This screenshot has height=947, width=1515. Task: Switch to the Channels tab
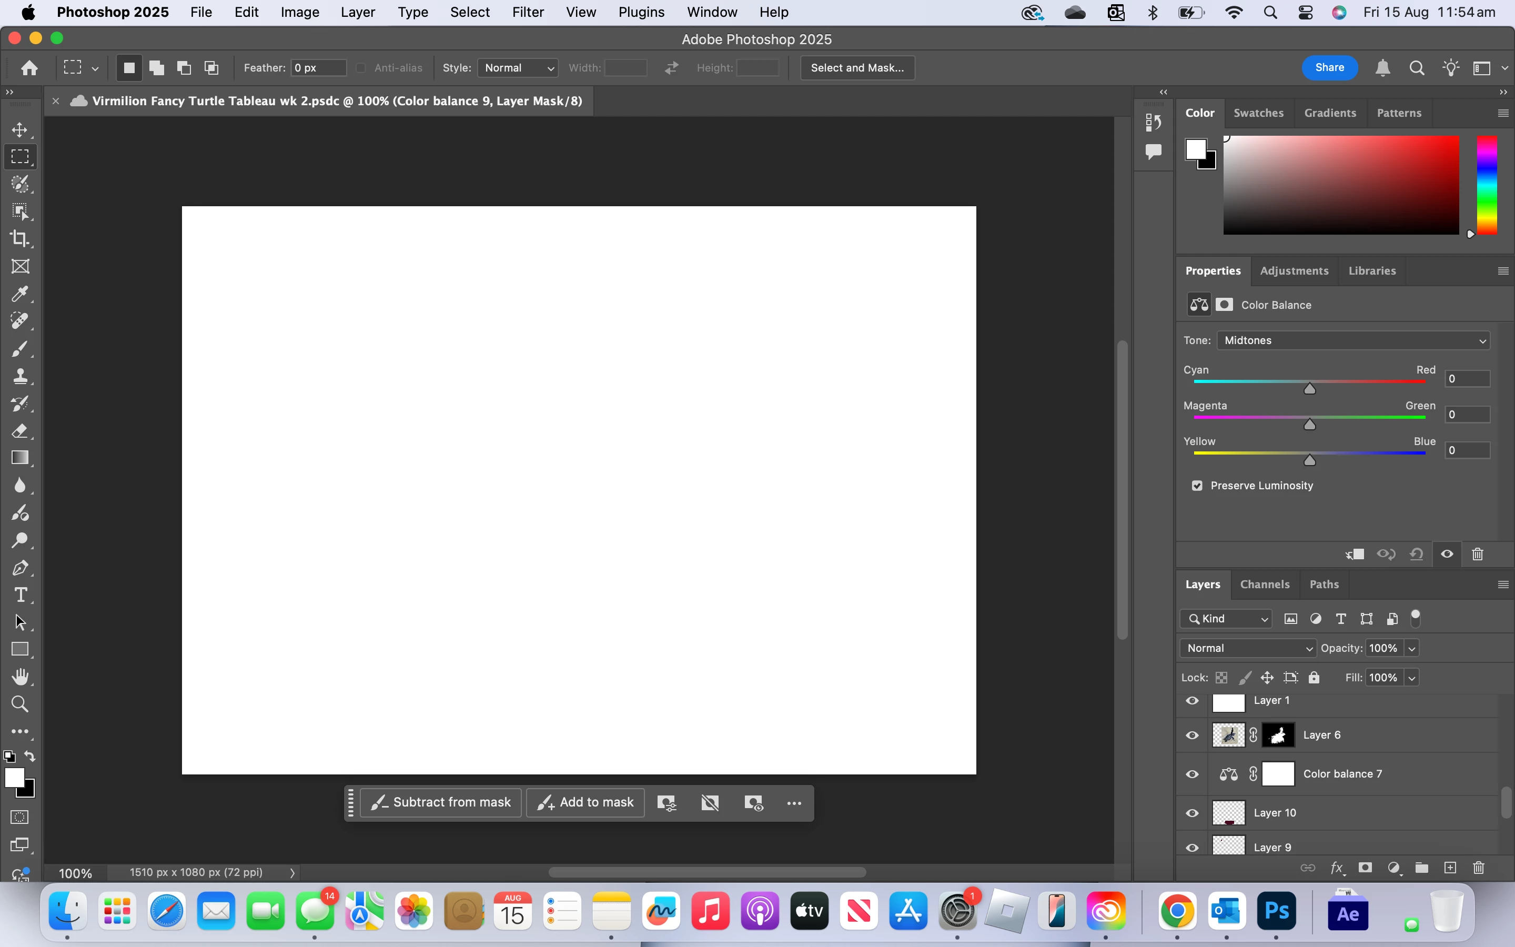coord(1264,585)
